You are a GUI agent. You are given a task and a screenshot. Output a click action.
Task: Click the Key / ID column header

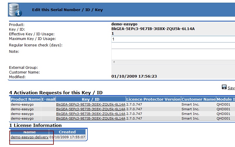pos(91,99)
